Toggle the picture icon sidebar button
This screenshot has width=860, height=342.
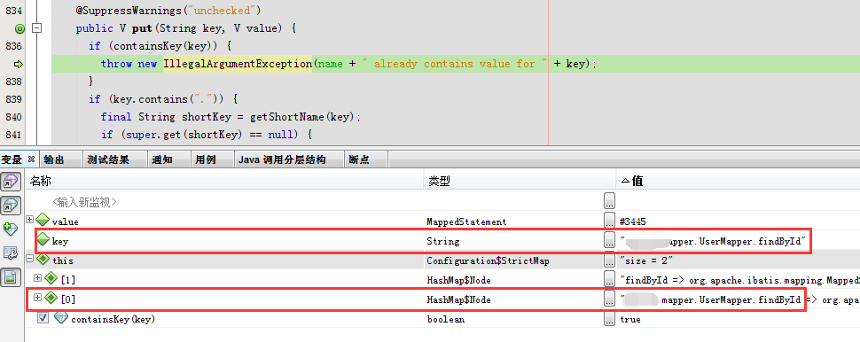(11, 277)
